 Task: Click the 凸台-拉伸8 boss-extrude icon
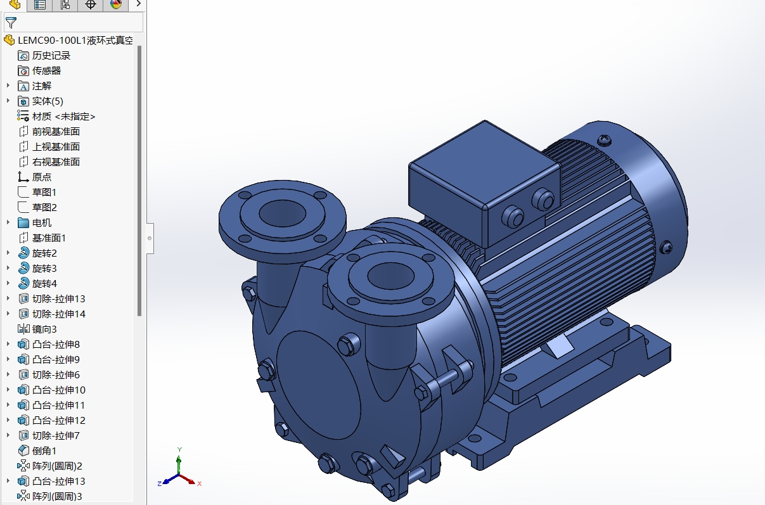(x=23, y=344)
